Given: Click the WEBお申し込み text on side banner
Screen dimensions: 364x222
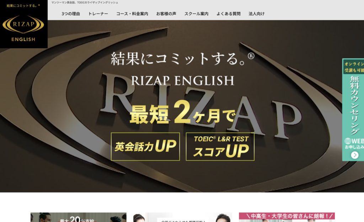Looking at the screenshot, I should 354,144.
